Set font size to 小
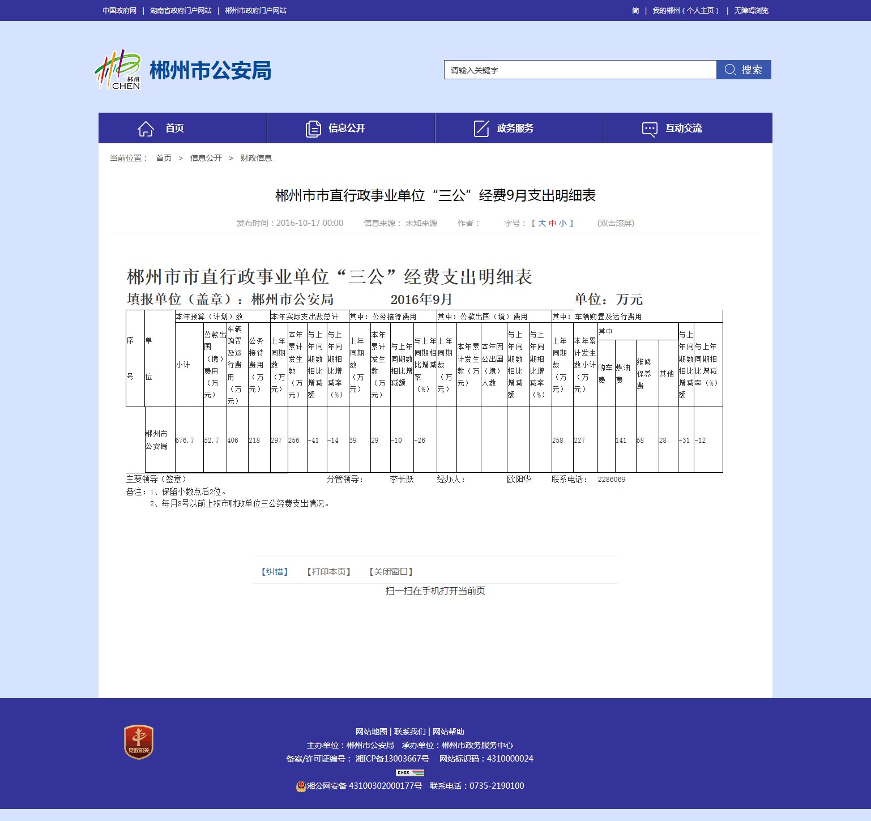 coord(562,223)
